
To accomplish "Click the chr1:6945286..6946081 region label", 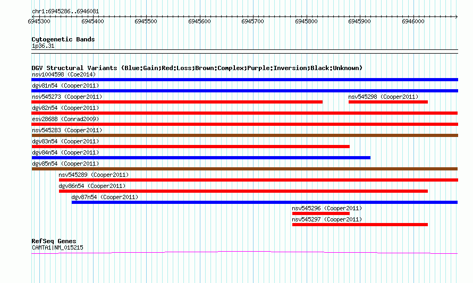I will [x=65, y=12].
